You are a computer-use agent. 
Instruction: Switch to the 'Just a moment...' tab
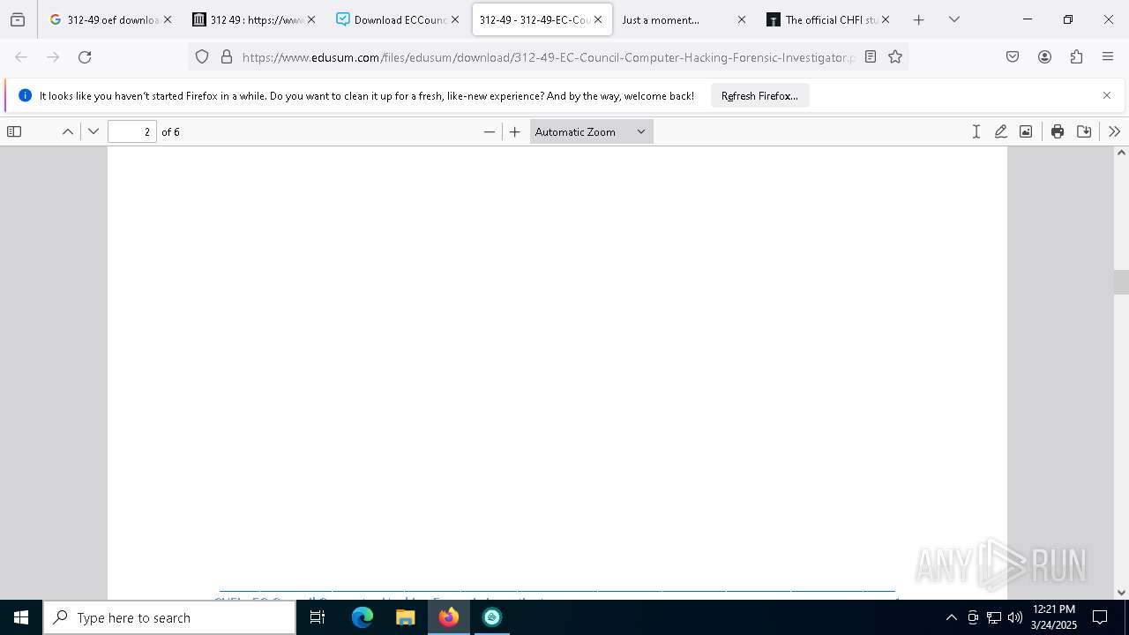tap(684, 19)
